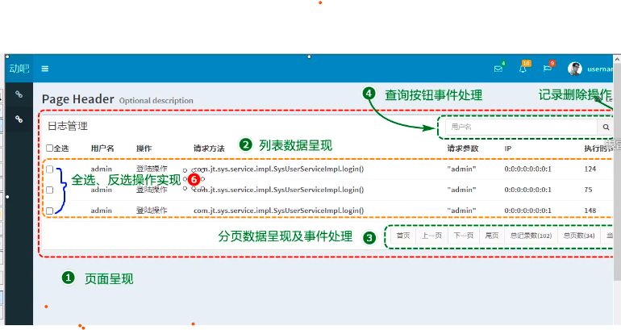Open the bell notifications icon
This screenshot has height=330, width=621.
coord(523,69)
